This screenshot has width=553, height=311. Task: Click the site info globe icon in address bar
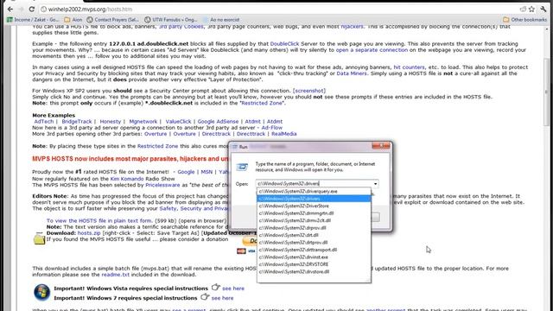(43, 10)
